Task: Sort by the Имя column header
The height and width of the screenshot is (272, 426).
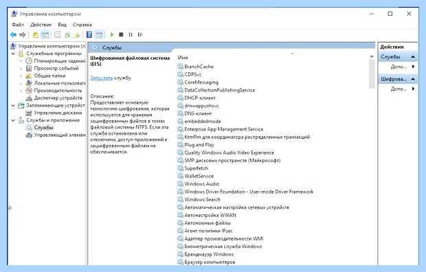Action: [183, 58]
